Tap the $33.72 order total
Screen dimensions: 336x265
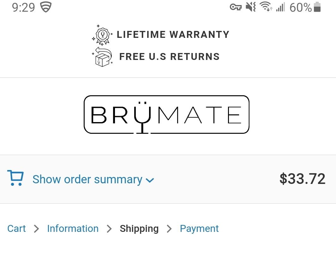point(302,179)
